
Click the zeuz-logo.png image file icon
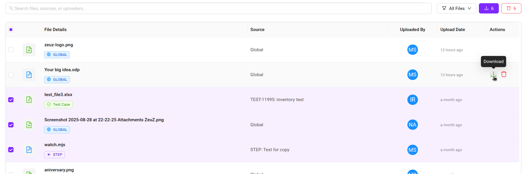point(29,50)
